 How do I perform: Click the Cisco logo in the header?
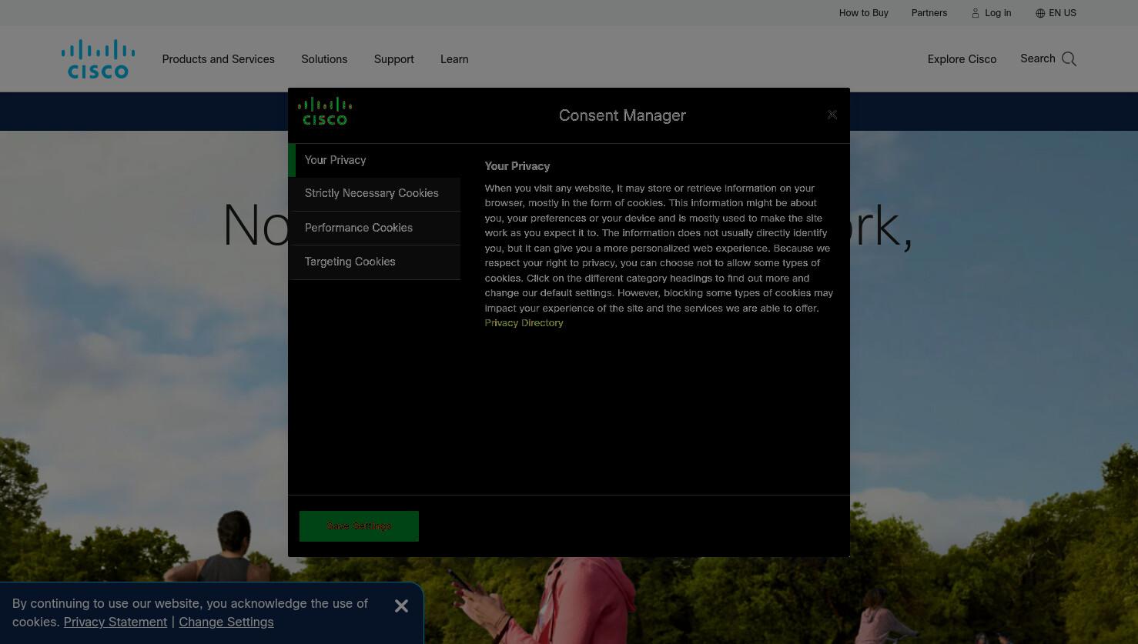[x=98, y=59]
